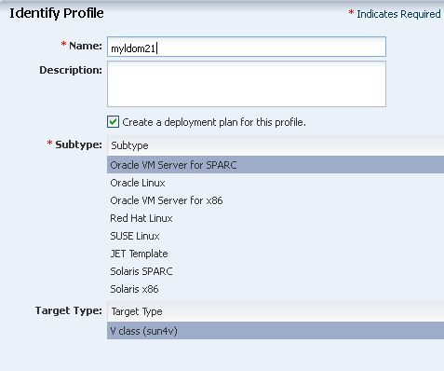The height and width of the screenshot is (371, 444).
Task: Click the Subtype column header
Action: coord(276,145)
